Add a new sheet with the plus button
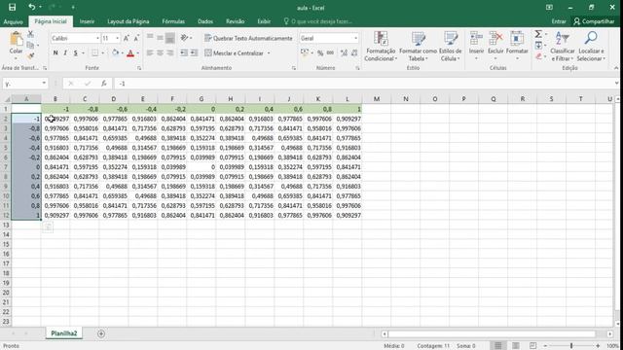 click(x=101, y=333)
